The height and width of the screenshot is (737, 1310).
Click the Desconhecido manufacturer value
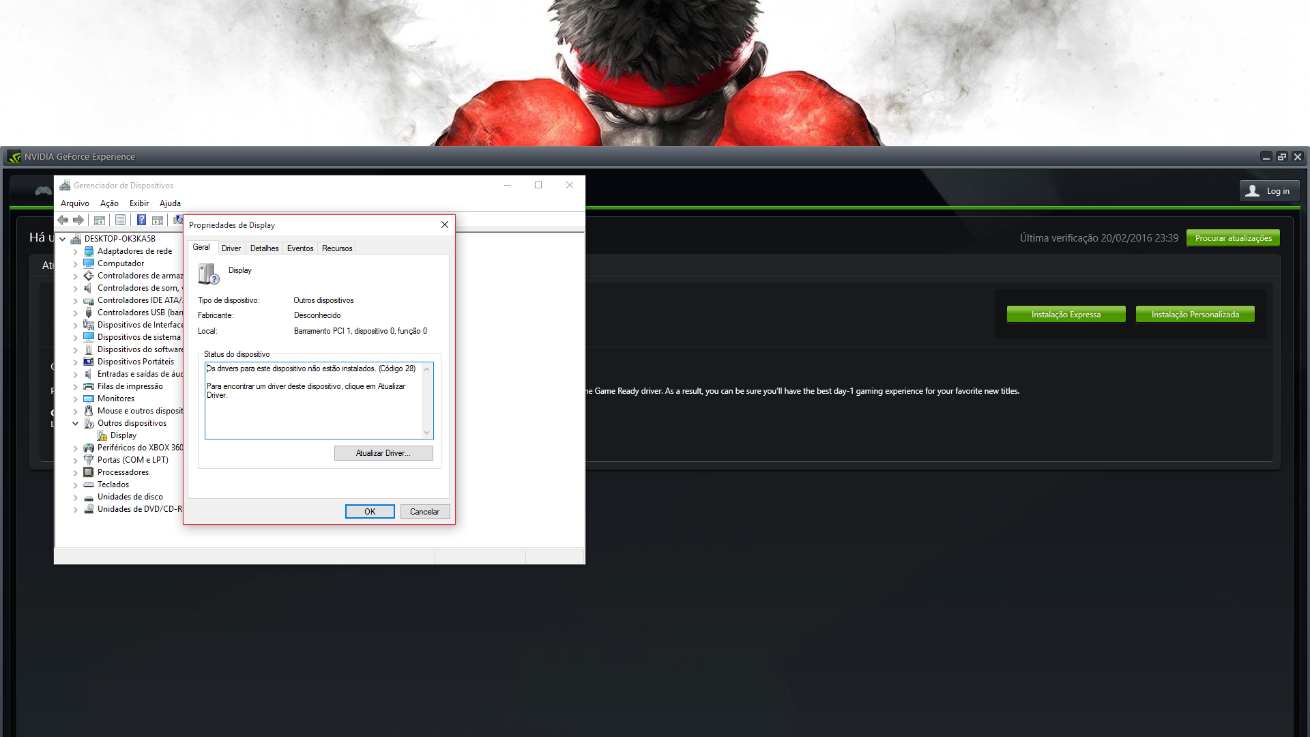317,315
